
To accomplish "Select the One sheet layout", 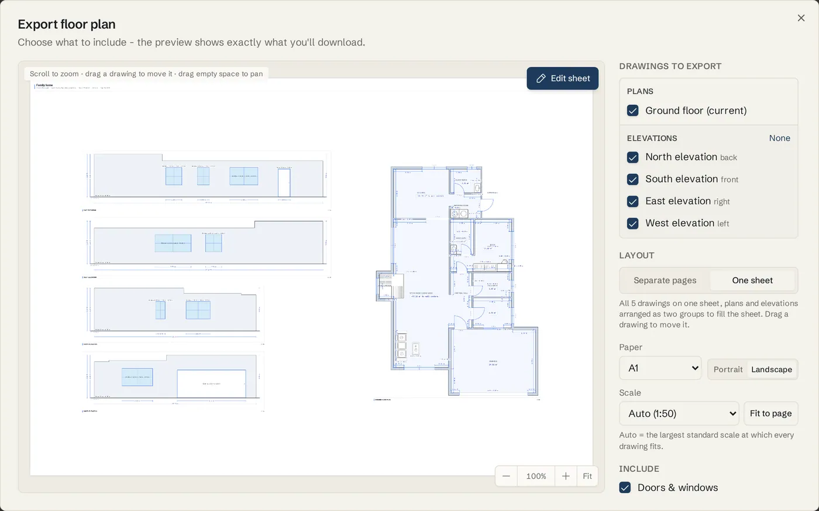I will (752, 280).
